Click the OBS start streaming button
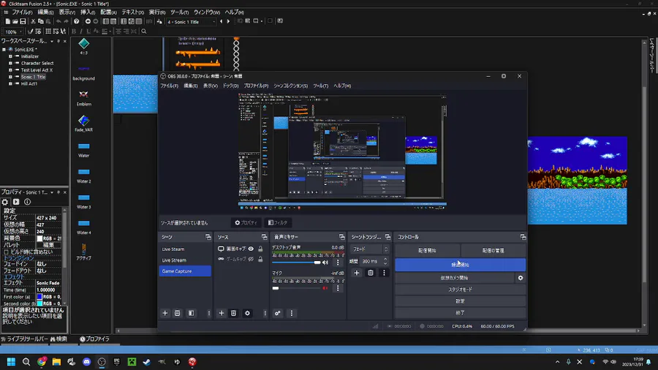Screen dimensions: 658x370 427,250
